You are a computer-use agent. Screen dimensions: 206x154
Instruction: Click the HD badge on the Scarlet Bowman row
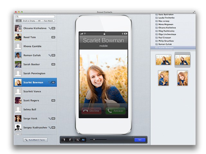pos(53,82)
